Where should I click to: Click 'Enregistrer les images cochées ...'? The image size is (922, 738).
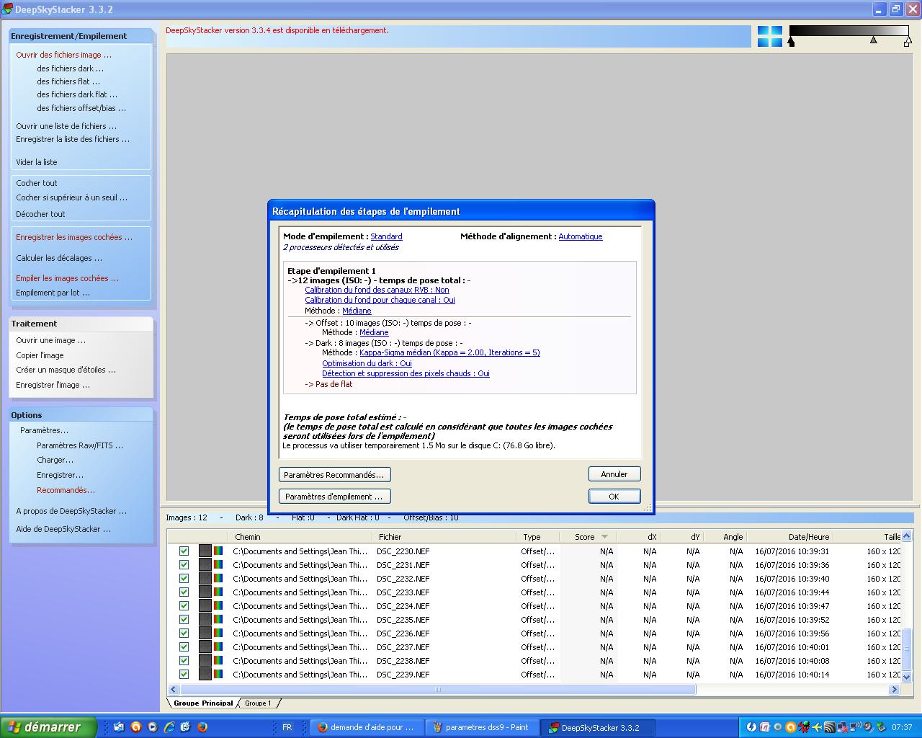coord(74,237)
